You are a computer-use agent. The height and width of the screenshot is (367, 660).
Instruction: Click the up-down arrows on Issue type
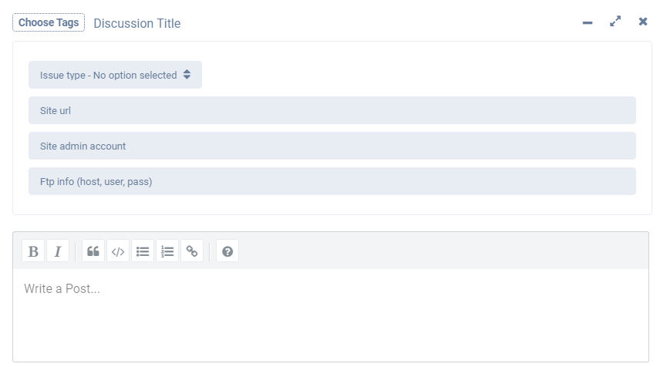click(187, 75)
